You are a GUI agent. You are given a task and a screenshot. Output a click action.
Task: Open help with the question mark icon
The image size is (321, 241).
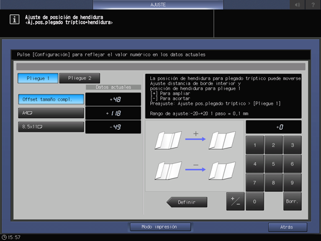pos(313,4)
